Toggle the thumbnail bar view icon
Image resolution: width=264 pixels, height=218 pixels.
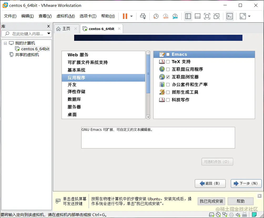point(197,16)
